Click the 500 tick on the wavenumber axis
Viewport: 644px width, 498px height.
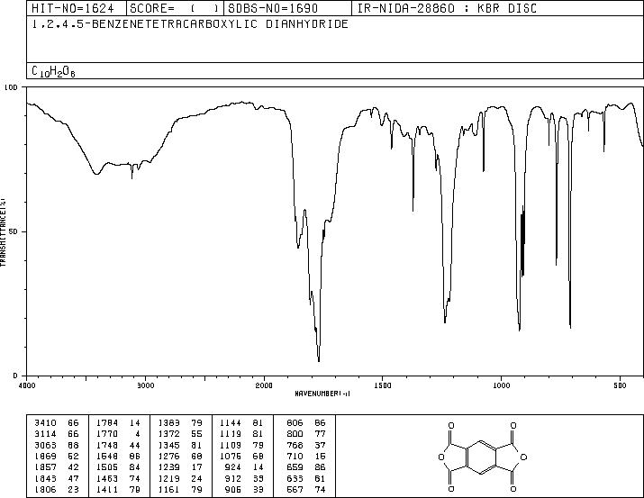[x=620, y=385]
